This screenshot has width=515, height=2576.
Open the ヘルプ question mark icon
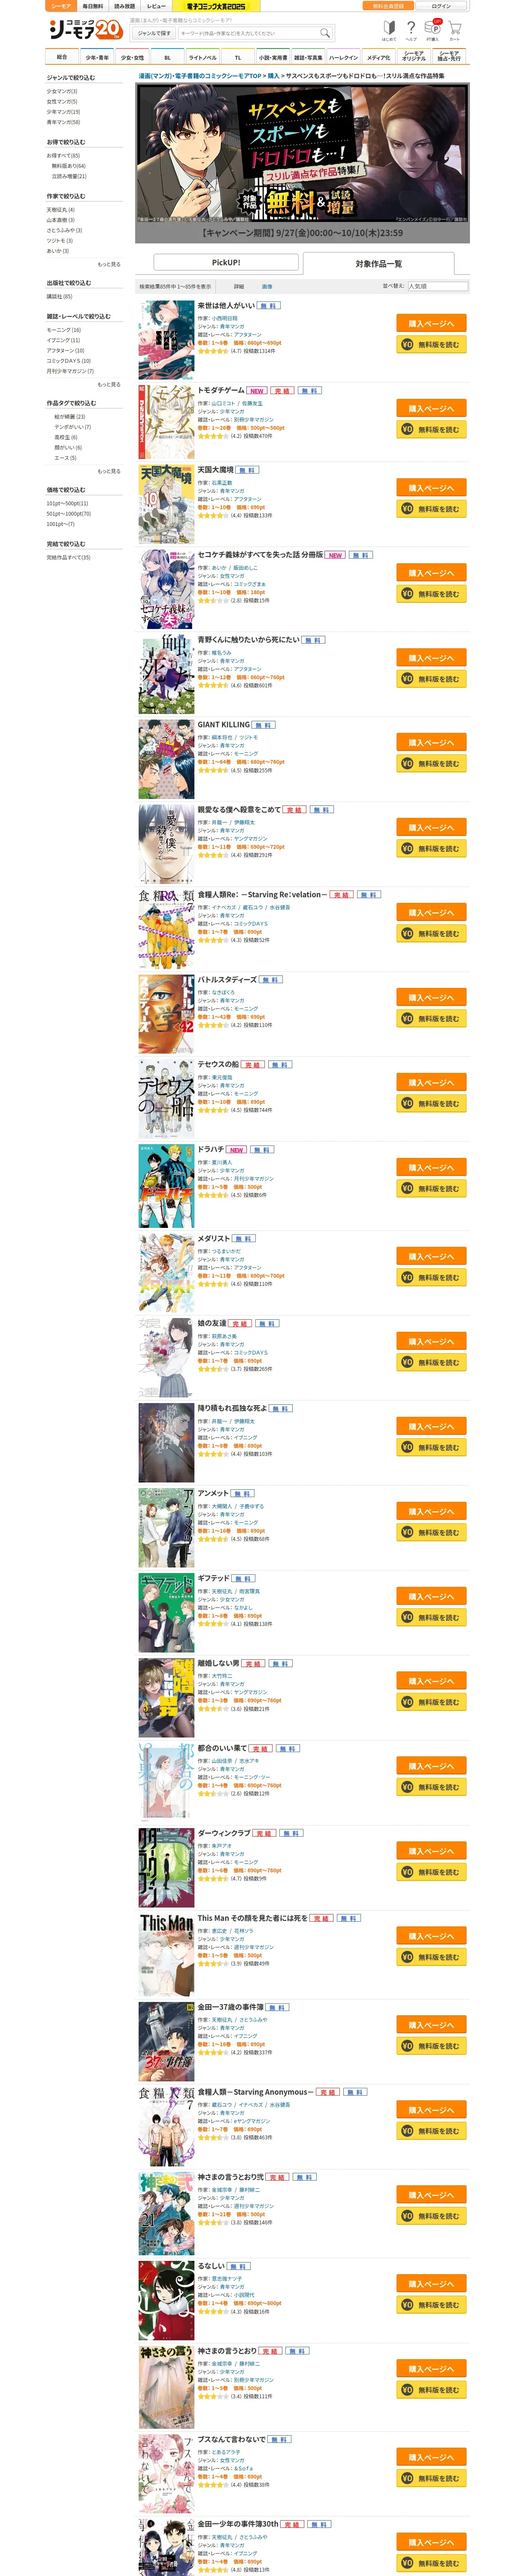pyautogui.click(x=411, y=30)
